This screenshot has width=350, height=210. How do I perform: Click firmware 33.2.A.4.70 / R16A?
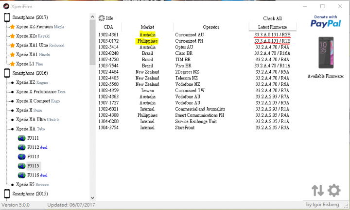pos(272,53)
